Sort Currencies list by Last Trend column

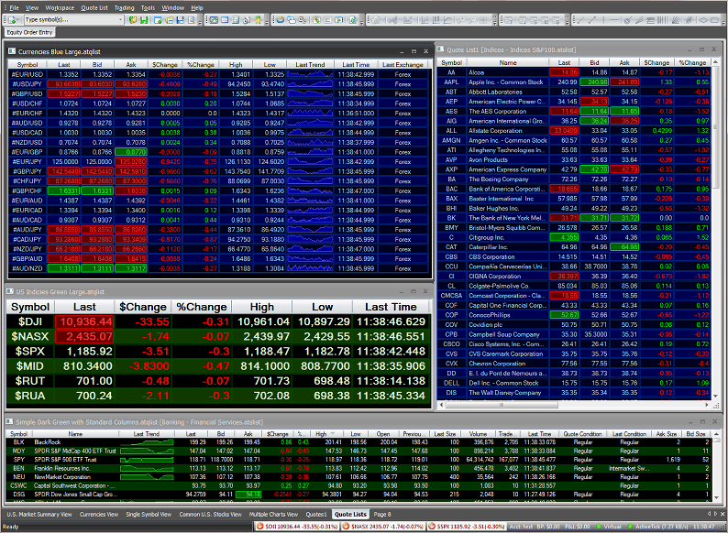point(310,65)
